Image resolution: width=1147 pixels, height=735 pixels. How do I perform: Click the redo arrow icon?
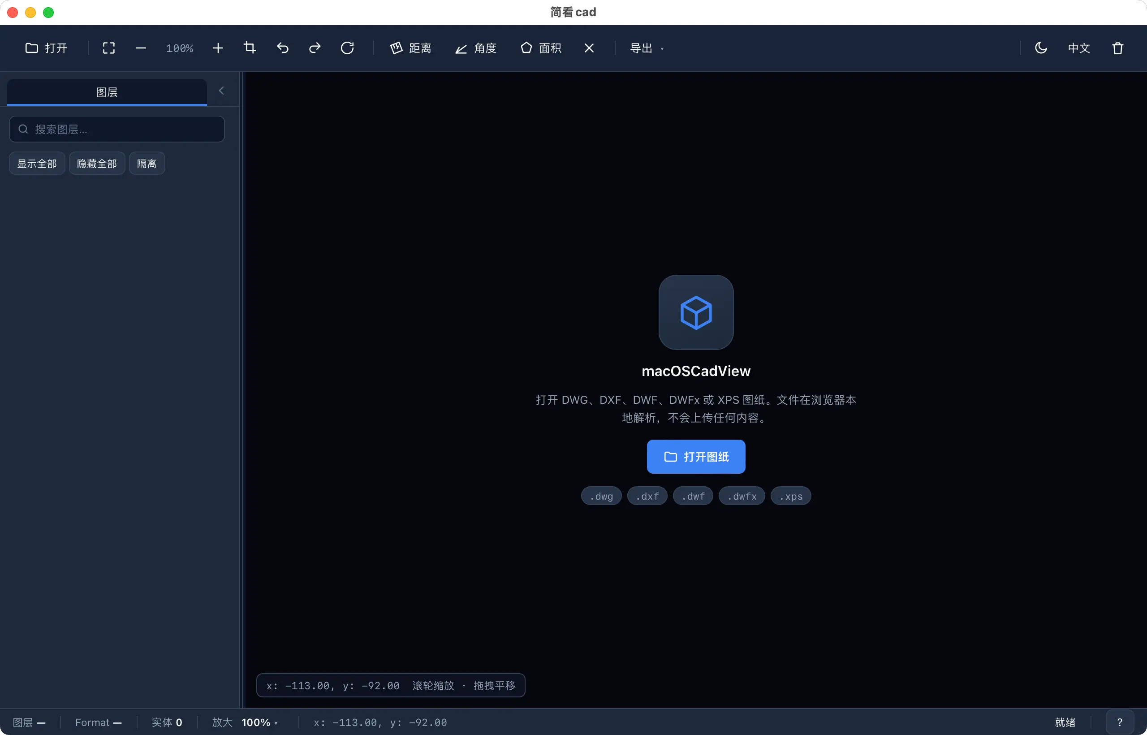click(x=315, y=48)
